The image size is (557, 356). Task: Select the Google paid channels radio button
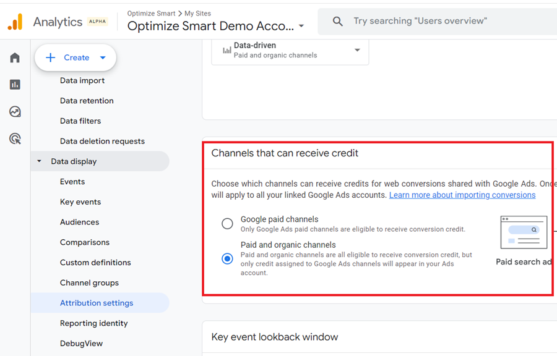tap(227, 223)
